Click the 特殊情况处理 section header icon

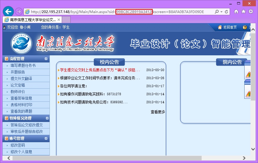[7, 118]
